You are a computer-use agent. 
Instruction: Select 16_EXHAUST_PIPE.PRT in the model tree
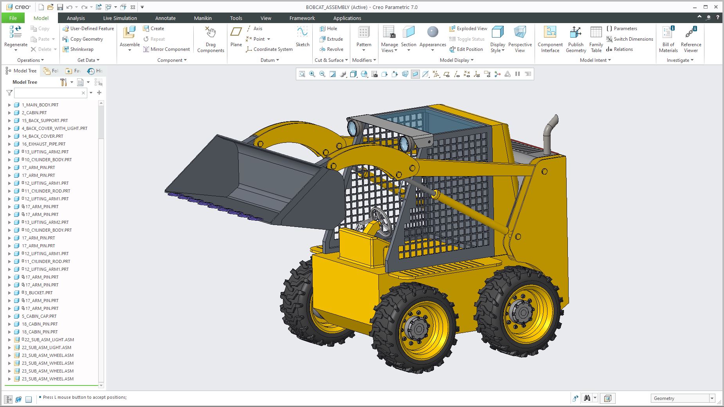(x=43, y=144)
